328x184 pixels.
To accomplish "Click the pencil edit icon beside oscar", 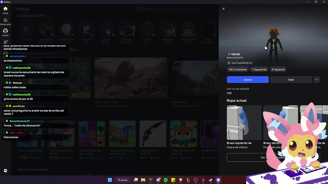I will pos(229,54).
